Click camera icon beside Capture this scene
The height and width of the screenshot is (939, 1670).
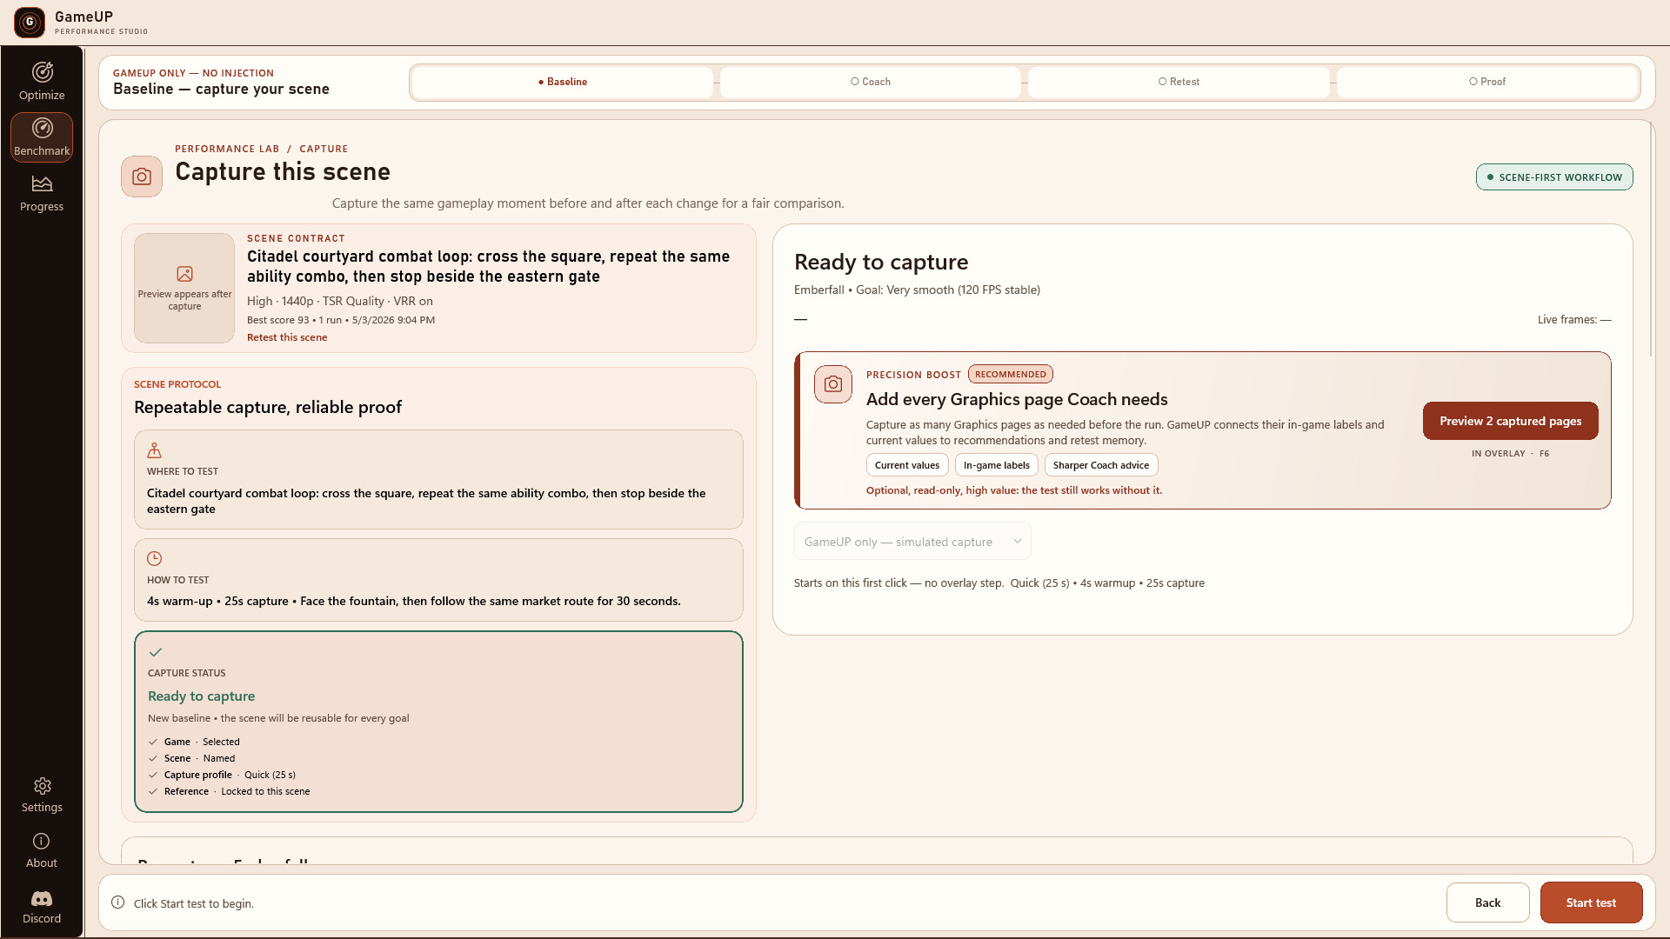142,176
